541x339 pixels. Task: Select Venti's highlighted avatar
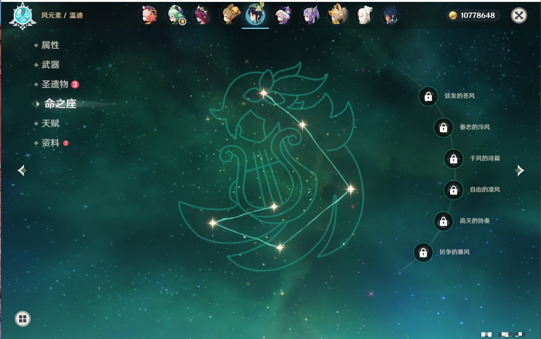click(256, 15)
